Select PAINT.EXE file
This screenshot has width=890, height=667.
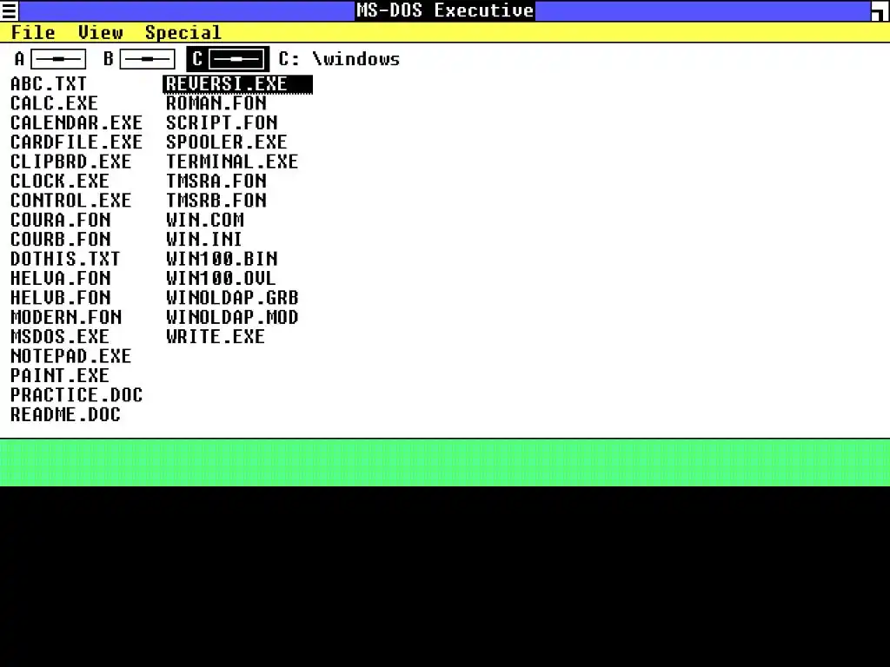tap(60, 375)
